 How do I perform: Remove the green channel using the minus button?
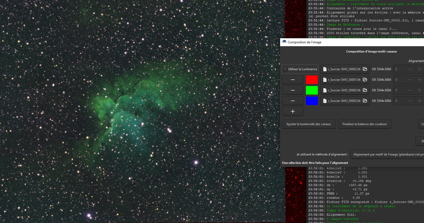pyautogui.click(x=293, y=90)
